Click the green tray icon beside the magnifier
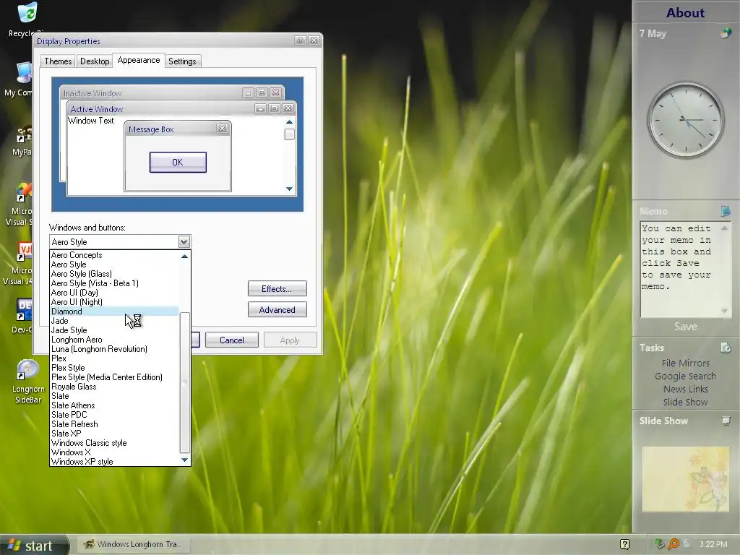This screenshot has width=740, height=555. click(661, 544)
